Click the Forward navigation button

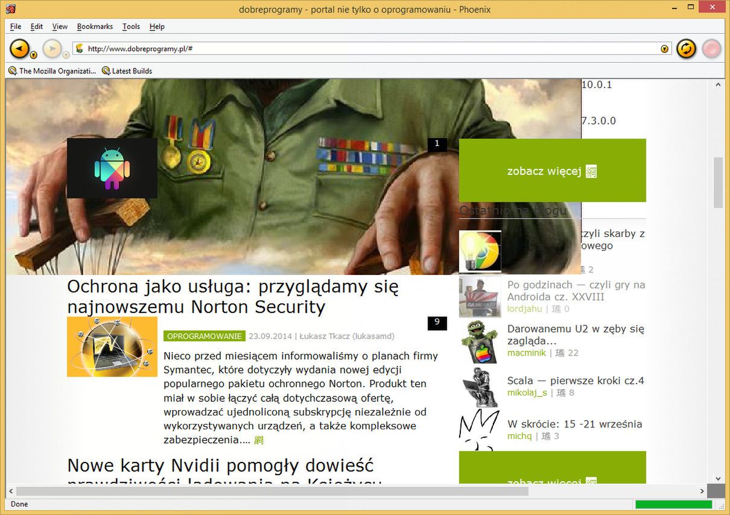[52, 48]
